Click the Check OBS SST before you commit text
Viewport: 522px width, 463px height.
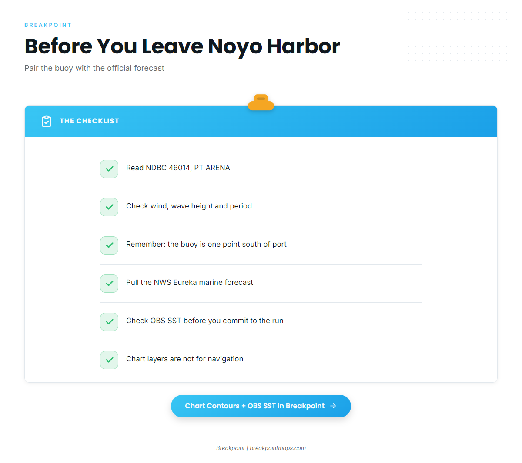pyautogui.click(x=205, y=321)
